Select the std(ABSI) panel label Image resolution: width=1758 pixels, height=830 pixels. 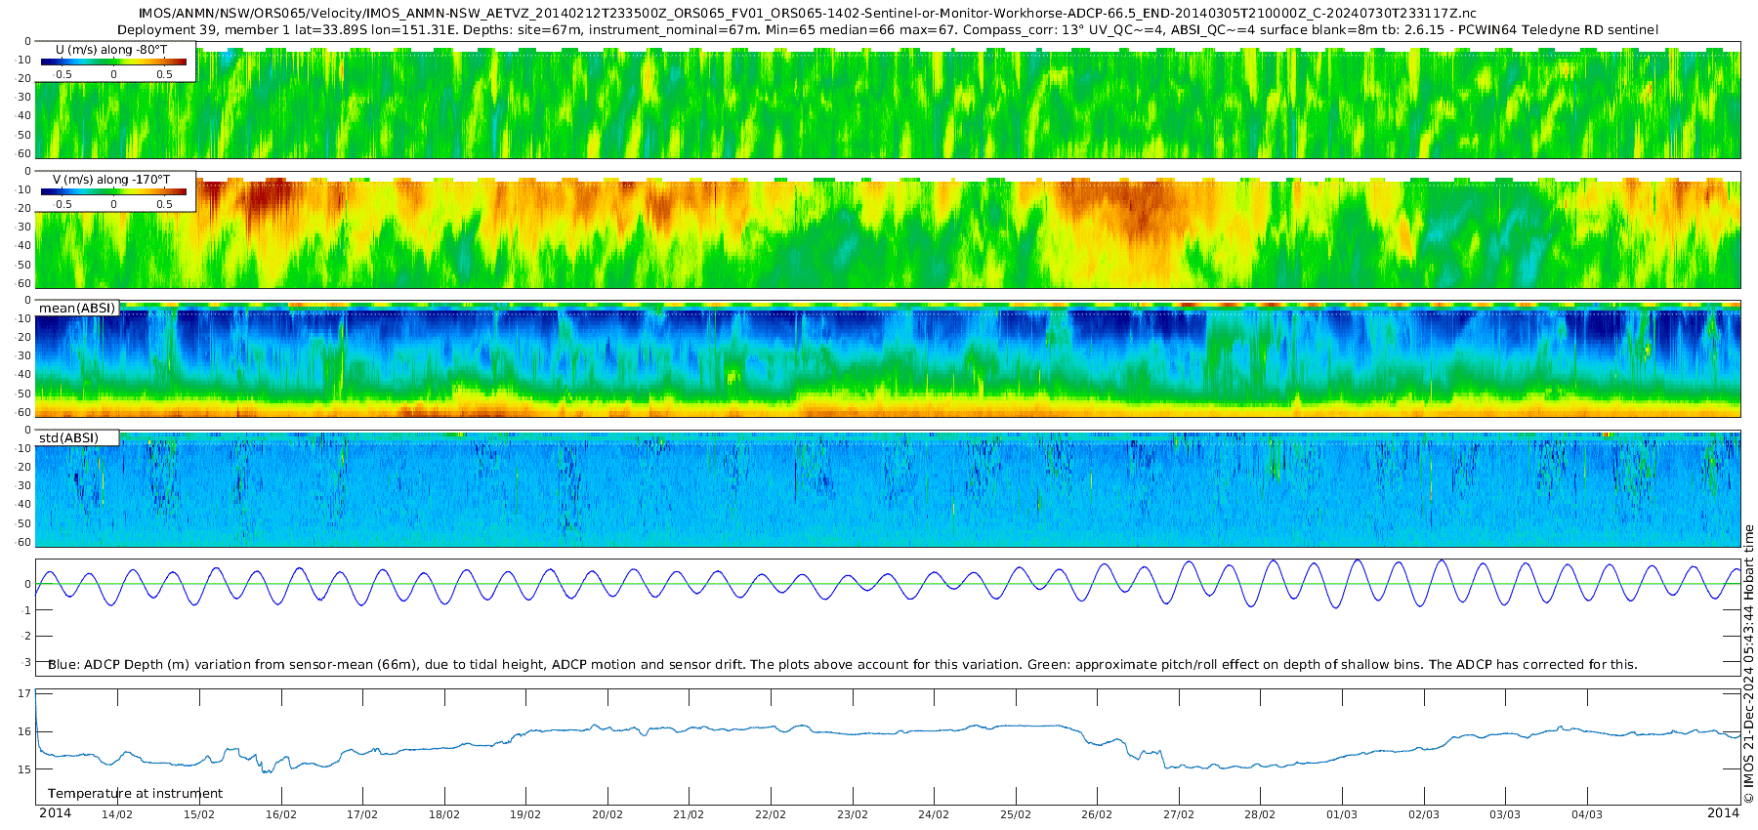point(77,437)
